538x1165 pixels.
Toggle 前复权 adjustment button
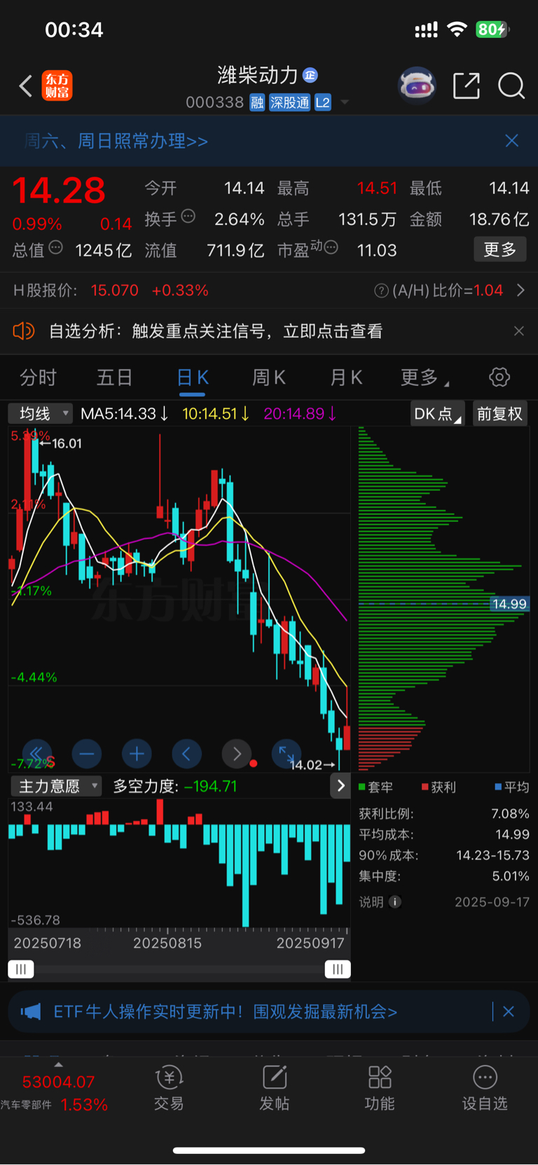point(499,413)
